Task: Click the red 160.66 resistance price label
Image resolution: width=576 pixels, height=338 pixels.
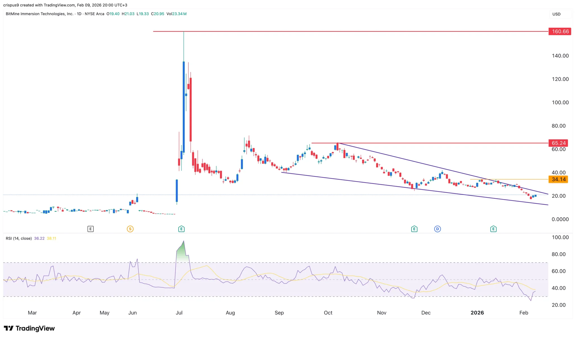Action: [560, 31]
